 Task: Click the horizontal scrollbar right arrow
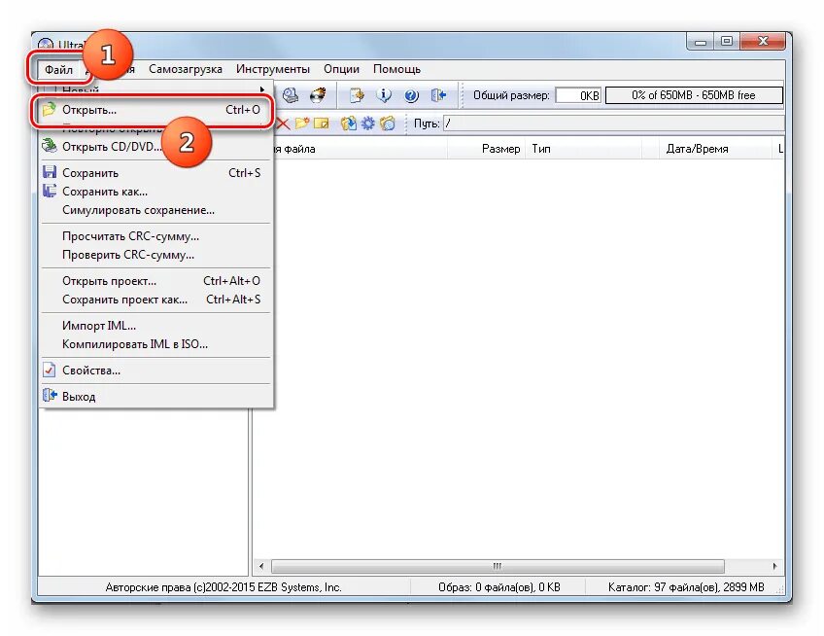point(774,567)
